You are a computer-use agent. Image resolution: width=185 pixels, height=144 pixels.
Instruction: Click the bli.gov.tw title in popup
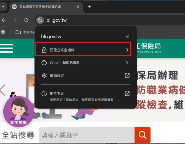point(51,36)
